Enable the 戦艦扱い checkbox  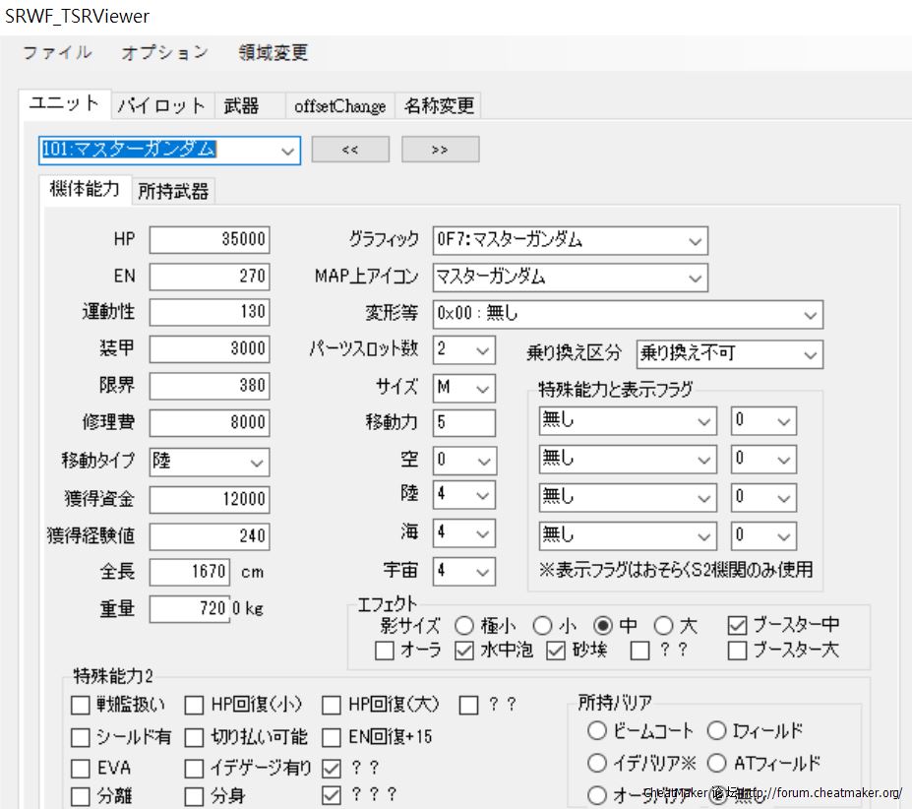(80, 705)
